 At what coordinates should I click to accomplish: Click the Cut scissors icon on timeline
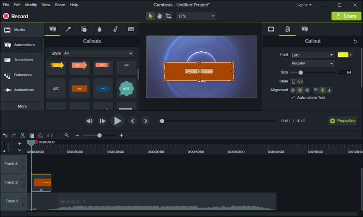pos(23,135)
